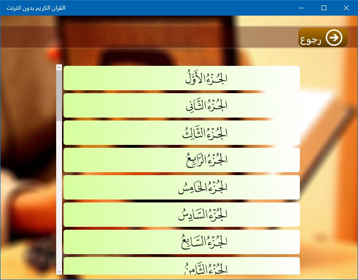Click the list scrollbar thumb
Viewport: 358px width, 280px height.
(59, 96)
